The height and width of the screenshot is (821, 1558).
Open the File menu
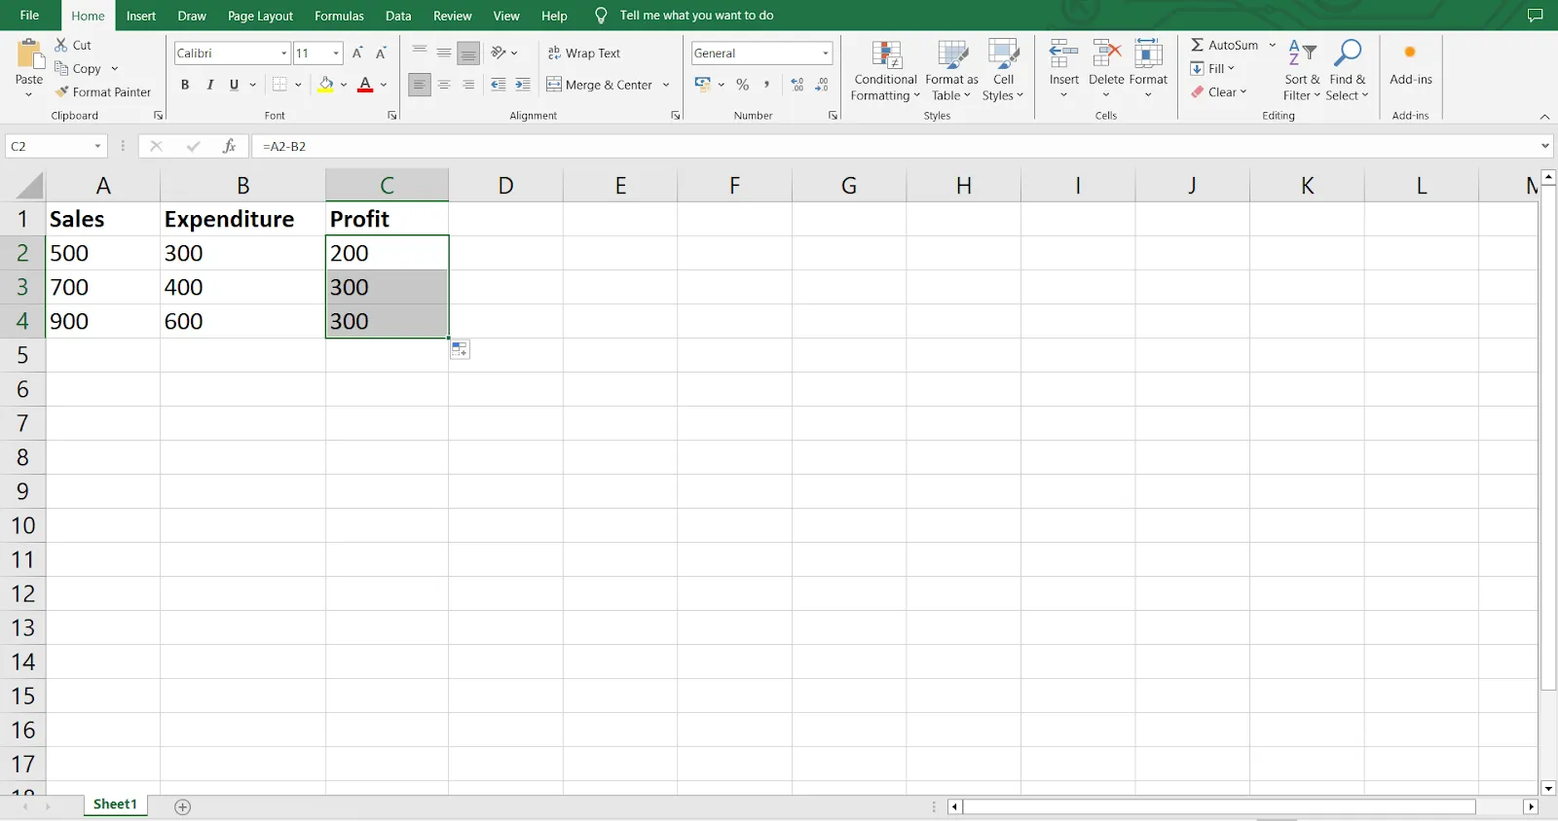tap(29, 16)
